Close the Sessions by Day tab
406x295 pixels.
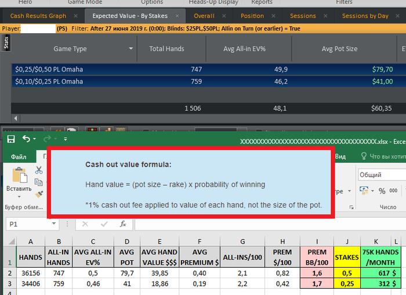click(398, 16)
